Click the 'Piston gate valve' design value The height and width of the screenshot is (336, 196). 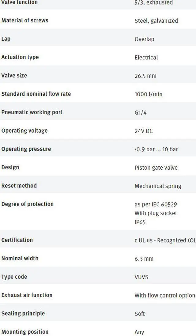pyautogui.click(x=156, y=168)
